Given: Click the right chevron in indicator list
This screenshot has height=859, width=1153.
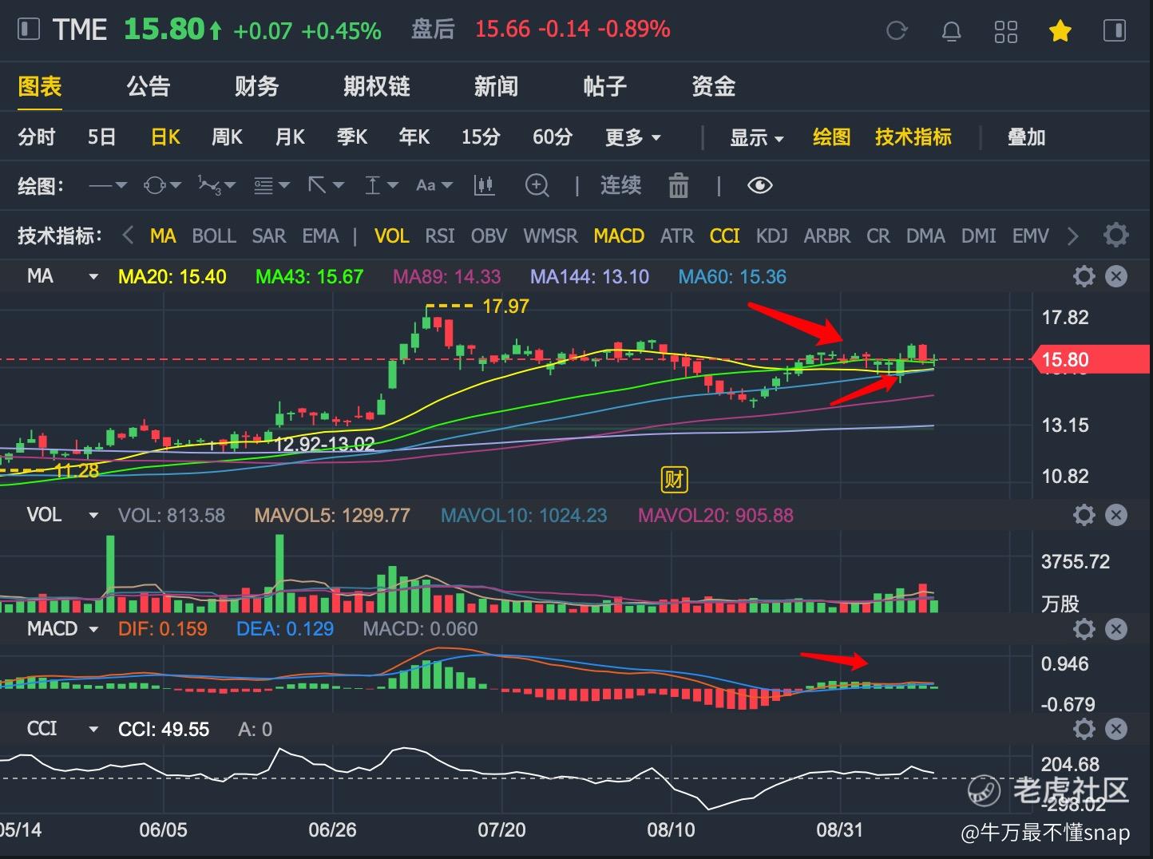Looking at the screenshot, I should click(1072, 236).
